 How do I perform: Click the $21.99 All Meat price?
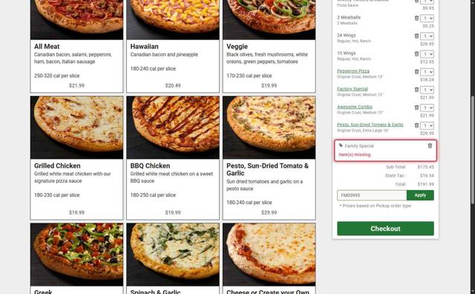(76, 85)
